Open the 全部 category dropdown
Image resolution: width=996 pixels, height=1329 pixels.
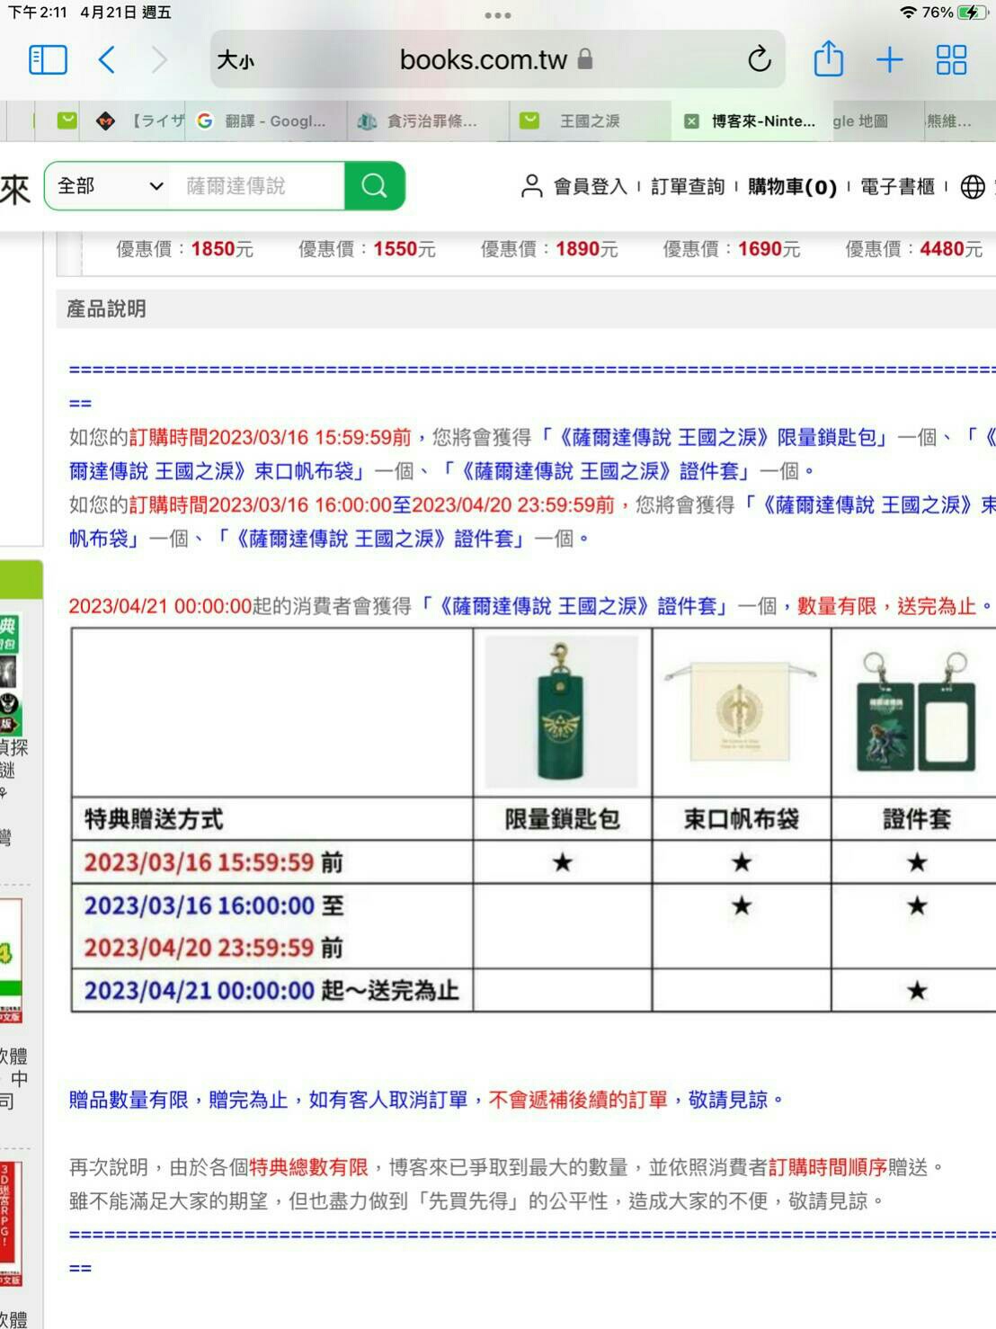(110, 186)
